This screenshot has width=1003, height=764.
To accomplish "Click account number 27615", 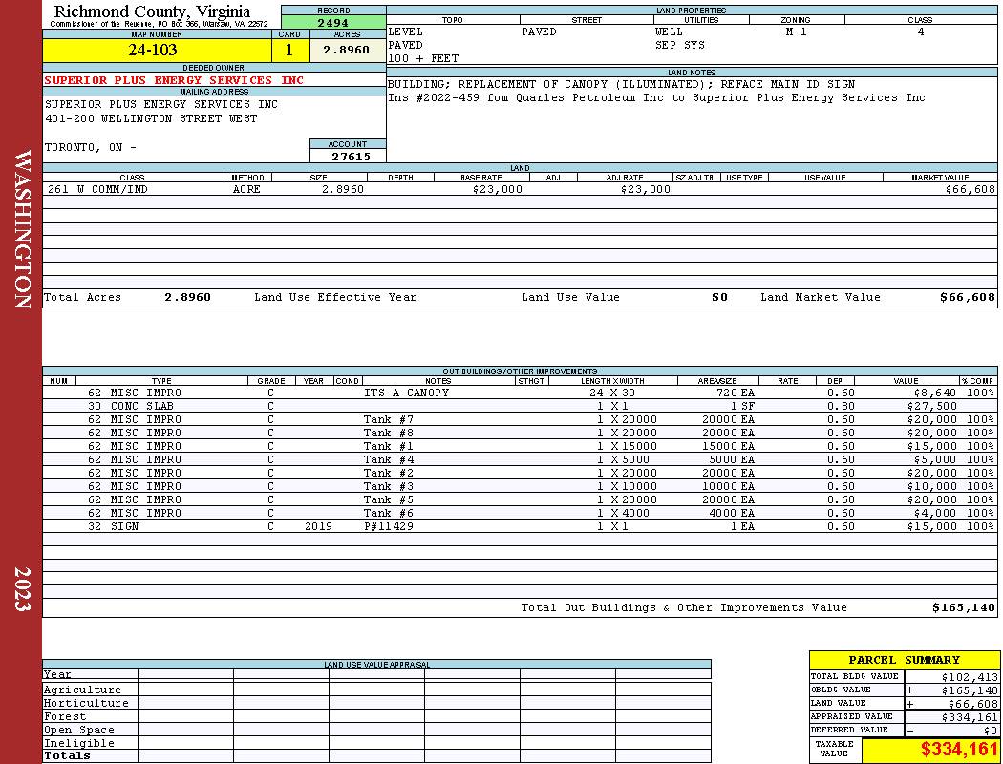I will pos(351,157).
